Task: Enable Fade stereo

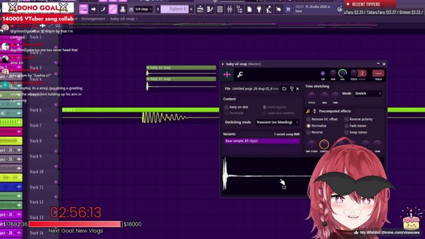Action: coord(355,125)
